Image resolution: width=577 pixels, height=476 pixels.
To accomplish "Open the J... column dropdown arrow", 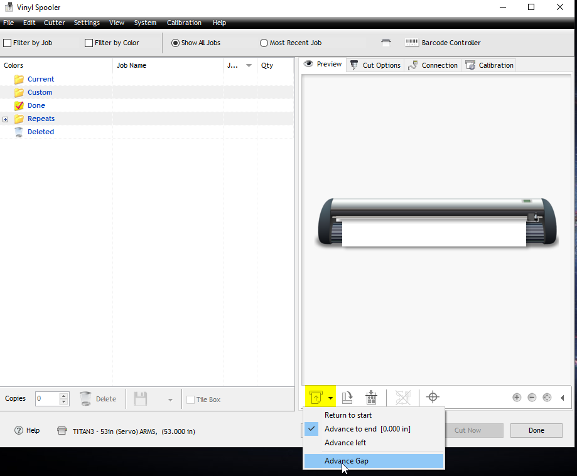I will coord(249,66).
